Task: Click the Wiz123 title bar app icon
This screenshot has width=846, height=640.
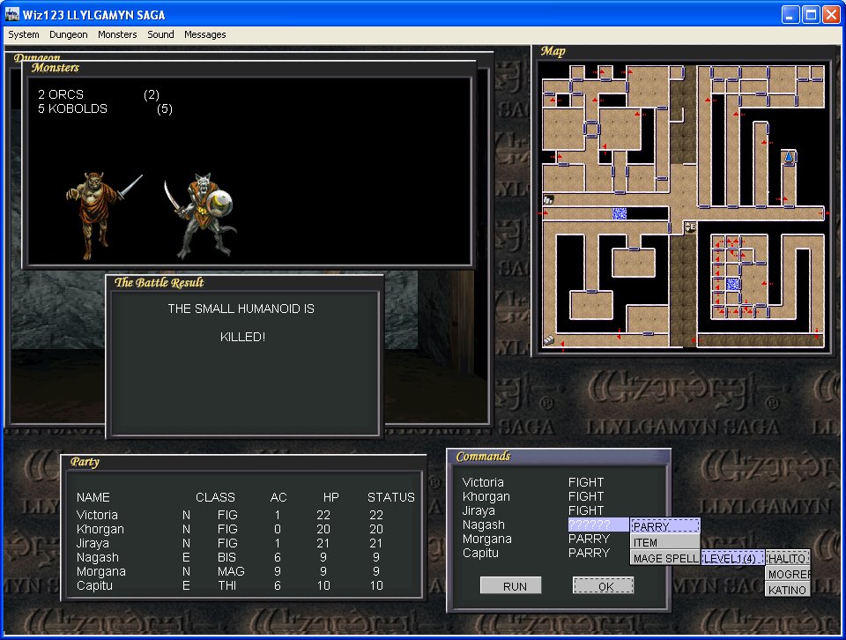Action: [x=11, y=14]
